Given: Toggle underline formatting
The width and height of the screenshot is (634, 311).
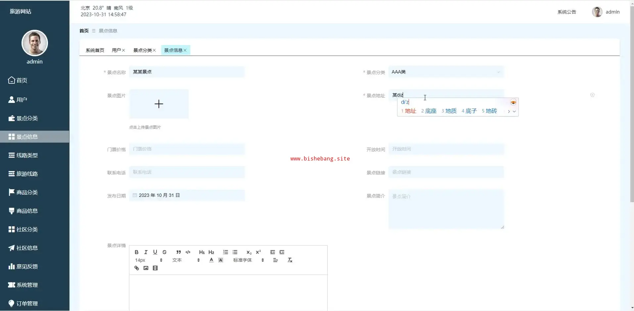Looking at the screenshot, I should tap(155, 252).
